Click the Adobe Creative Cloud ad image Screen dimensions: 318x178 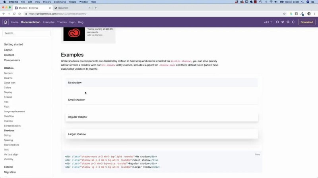(x=74, y=34)
